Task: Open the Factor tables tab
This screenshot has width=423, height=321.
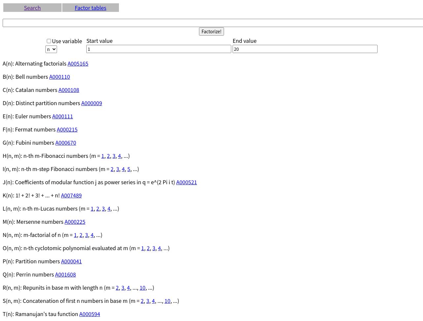Action: click(x=91, y=8)
